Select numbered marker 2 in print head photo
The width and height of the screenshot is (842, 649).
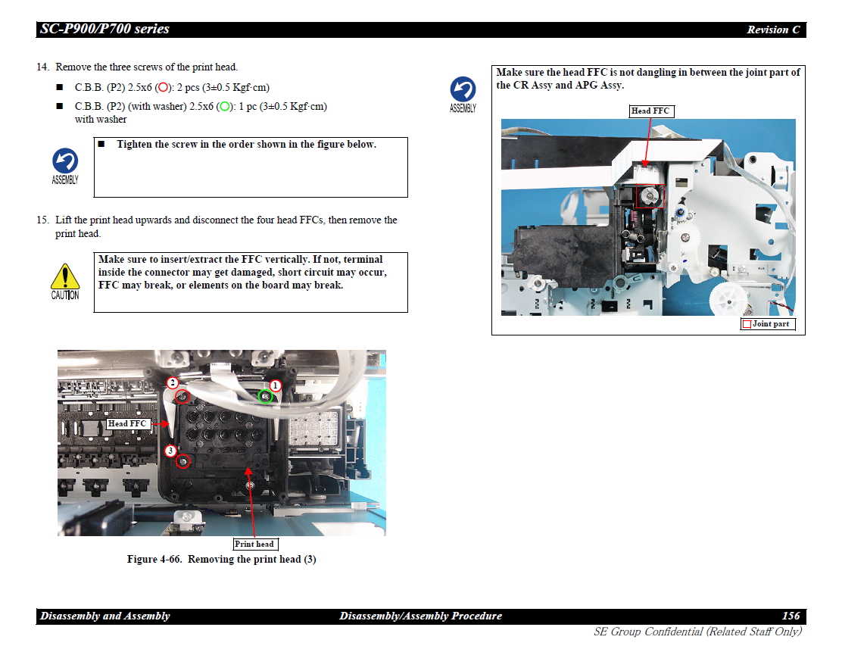click(x=173, y=383)
